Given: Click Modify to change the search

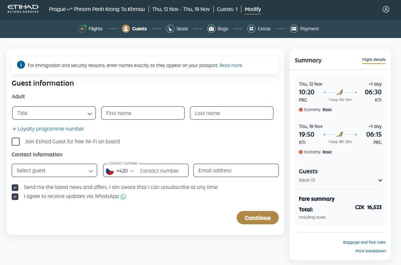Looking at the screenshot, I should coord(253,9).
